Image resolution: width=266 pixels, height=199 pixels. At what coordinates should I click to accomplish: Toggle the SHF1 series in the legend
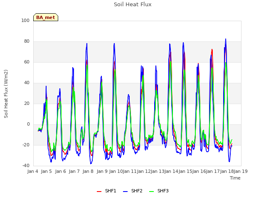pos(106,191)
